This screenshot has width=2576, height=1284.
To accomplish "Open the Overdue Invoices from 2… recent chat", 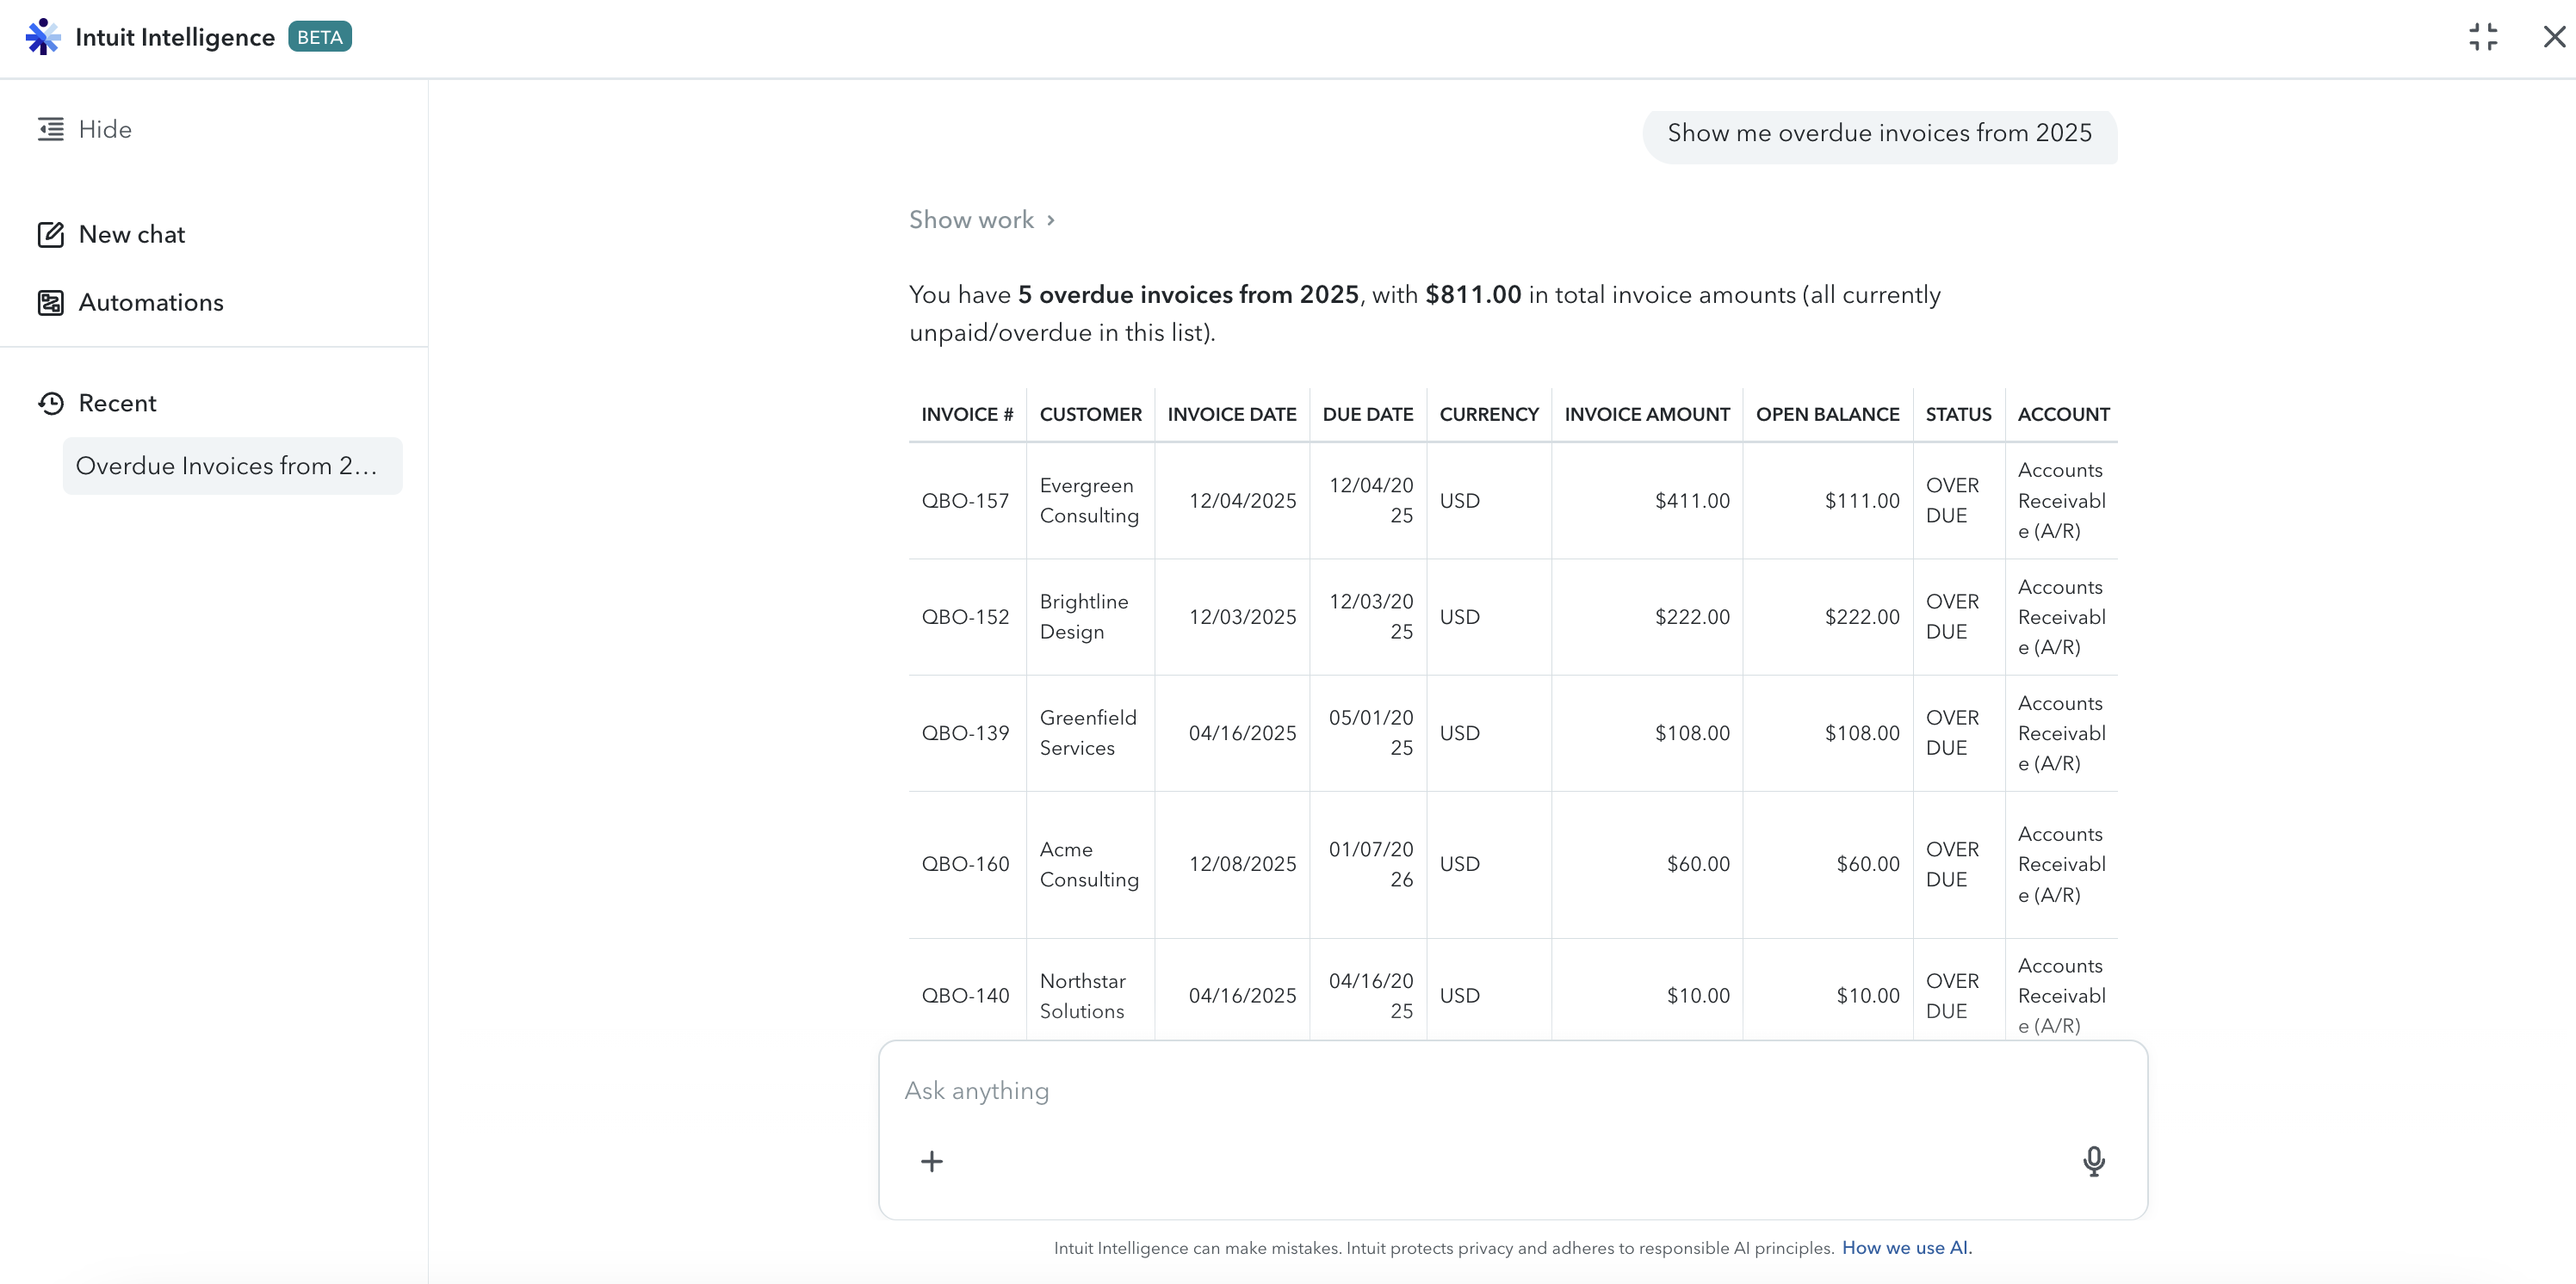I will (x=232, y=466).
